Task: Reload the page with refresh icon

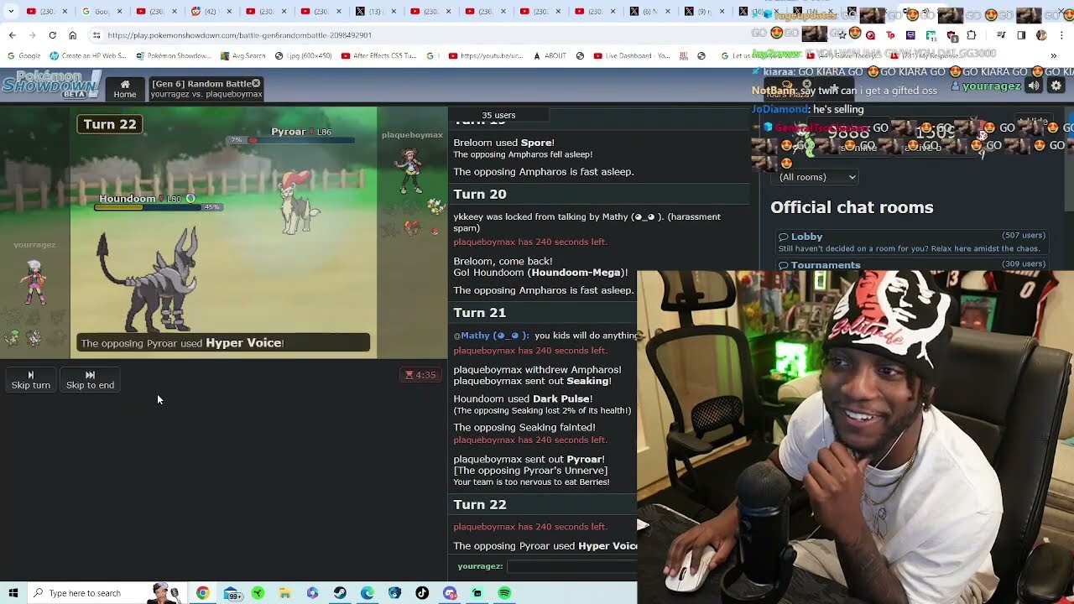Action: point(52,35)
